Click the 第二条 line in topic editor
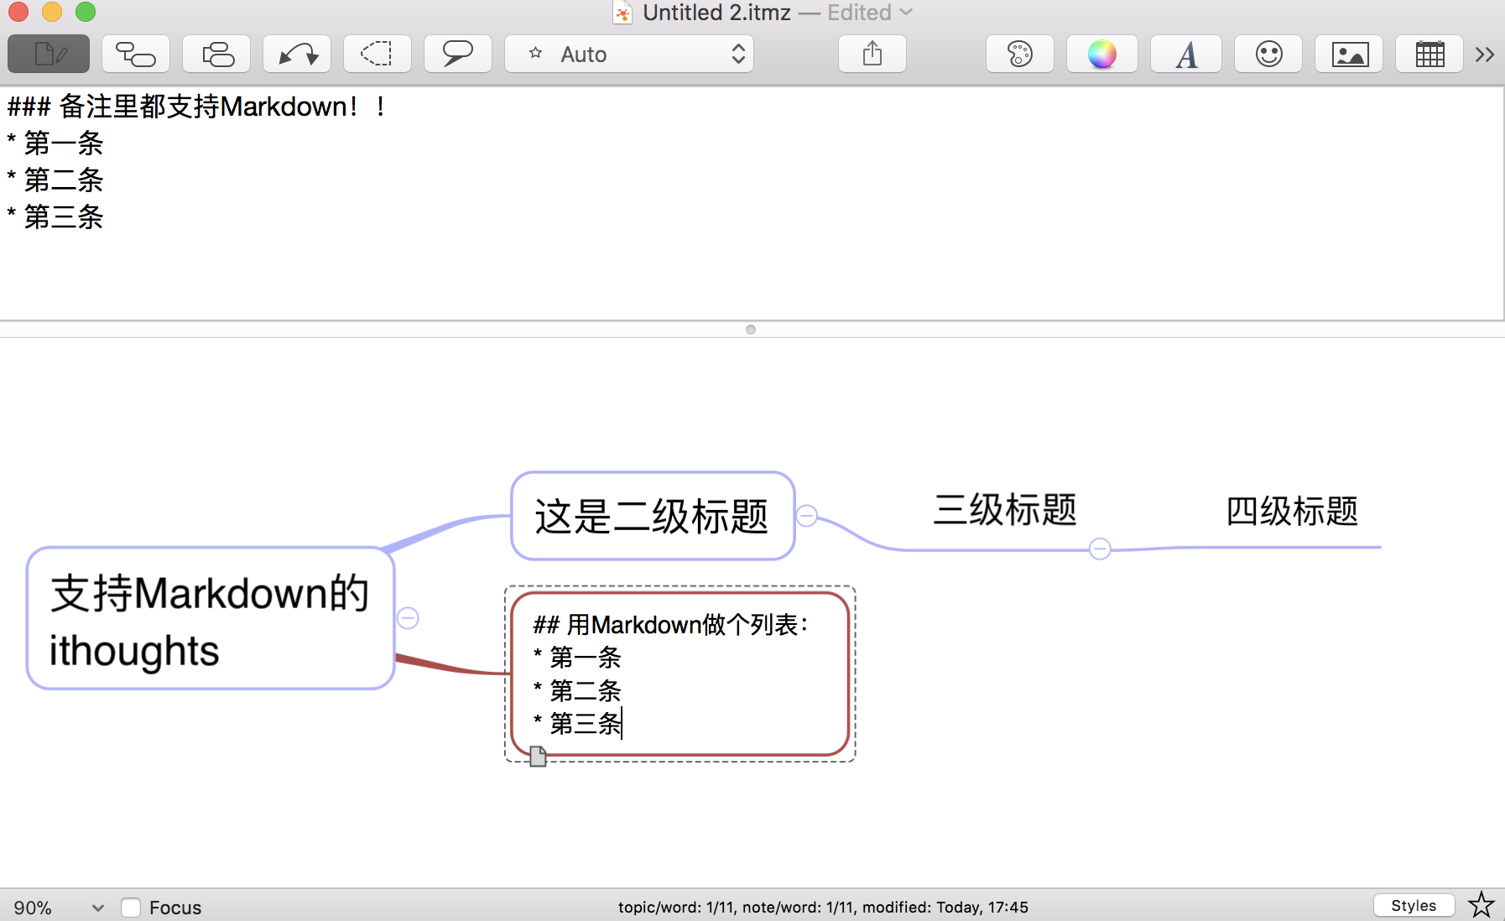The width and height of the screenshot is (1505, 921). [578, 690]
